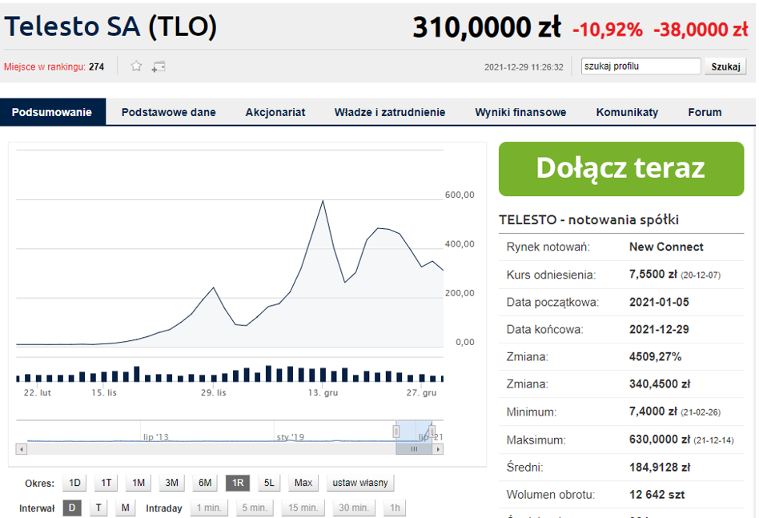This screenshot has width=759, height=518.
Task: Open the Forum tab
Action: pyautogui.click(x=705, y=112)
